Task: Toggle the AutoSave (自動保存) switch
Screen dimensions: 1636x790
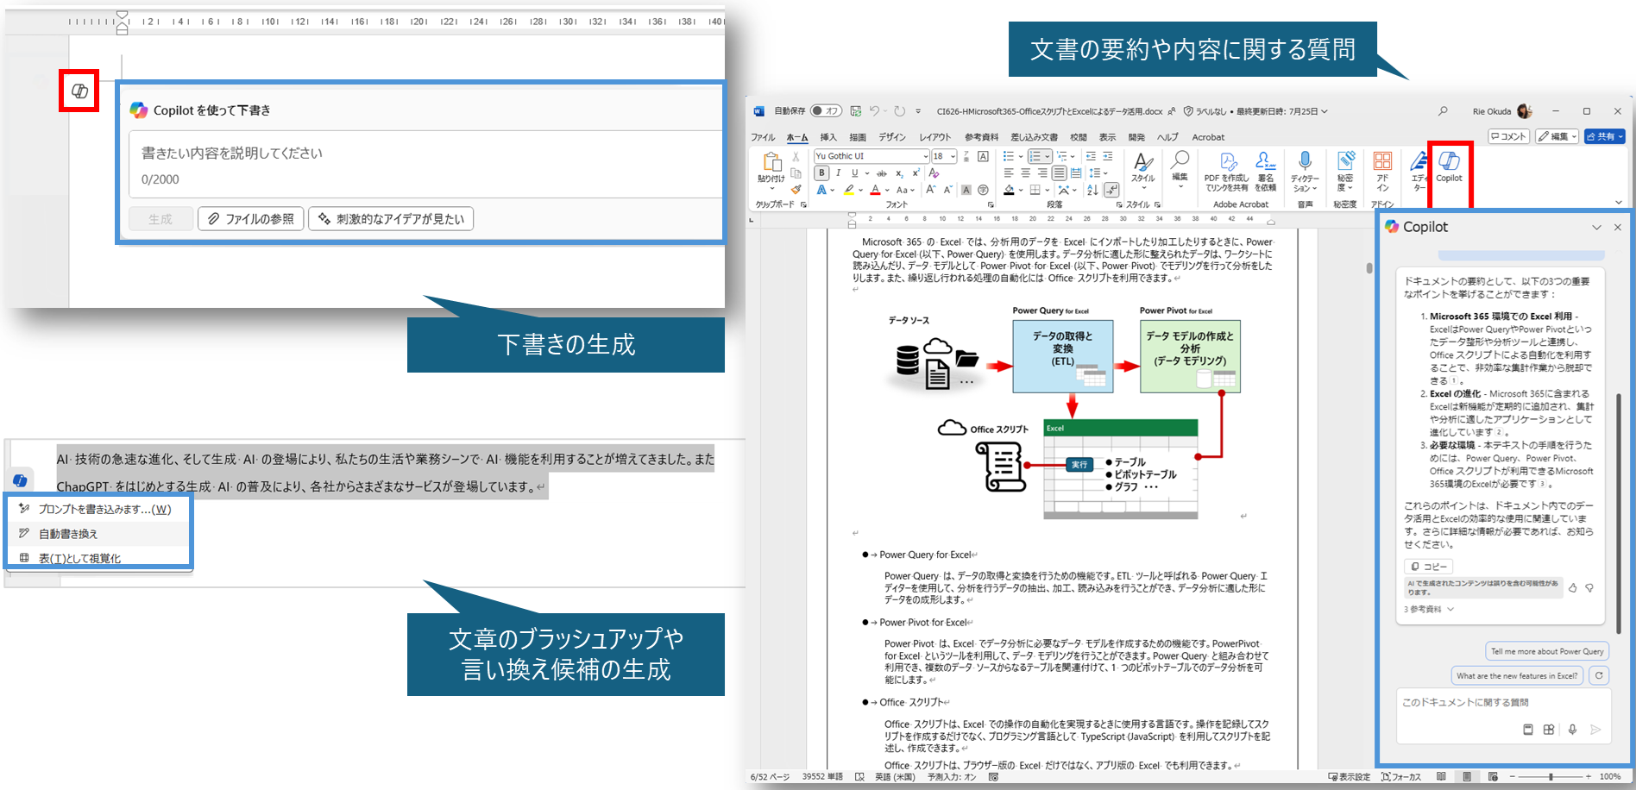Action: pos(826,111)
